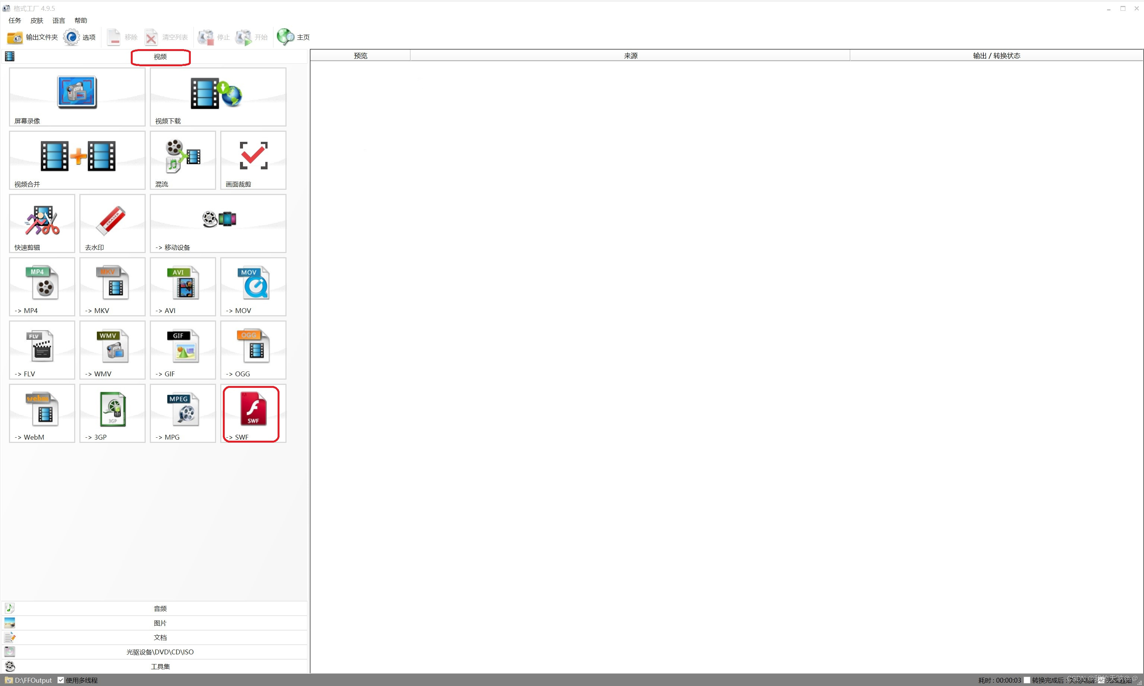Click the 输出文件夹 output folder button
Viewport: 1144px width, 686px height.
click(32, 37)
